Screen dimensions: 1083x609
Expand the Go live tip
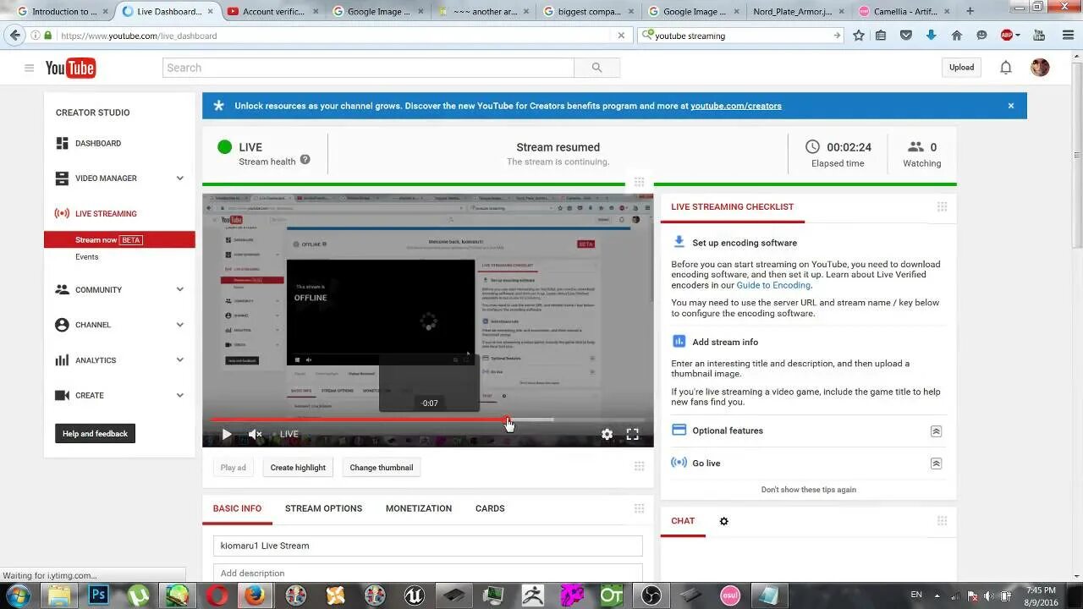936,464
